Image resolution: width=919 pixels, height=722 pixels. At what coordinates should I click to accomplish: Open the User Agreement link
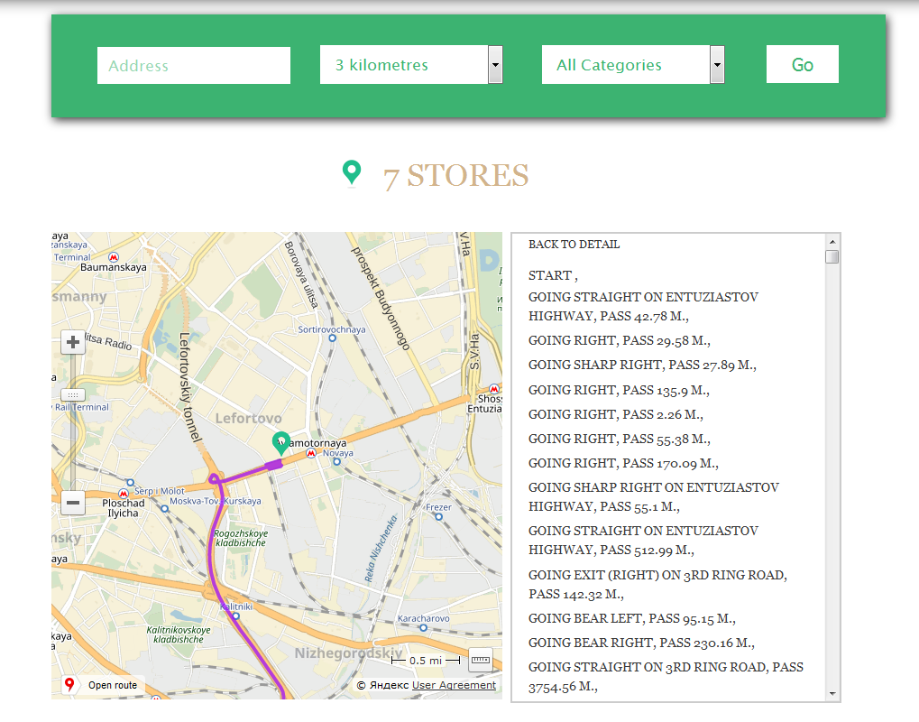(454, 685)
